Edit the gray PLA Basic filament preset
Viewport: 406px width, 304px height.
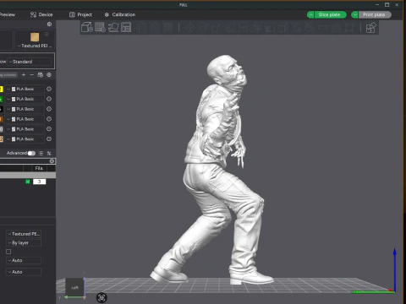(x=49, y=129)
